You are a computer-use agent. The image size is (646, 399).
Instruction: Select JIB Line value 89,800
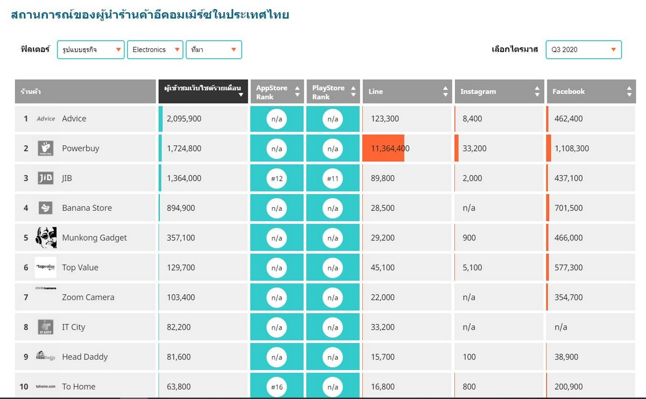[x=383, y=178]
